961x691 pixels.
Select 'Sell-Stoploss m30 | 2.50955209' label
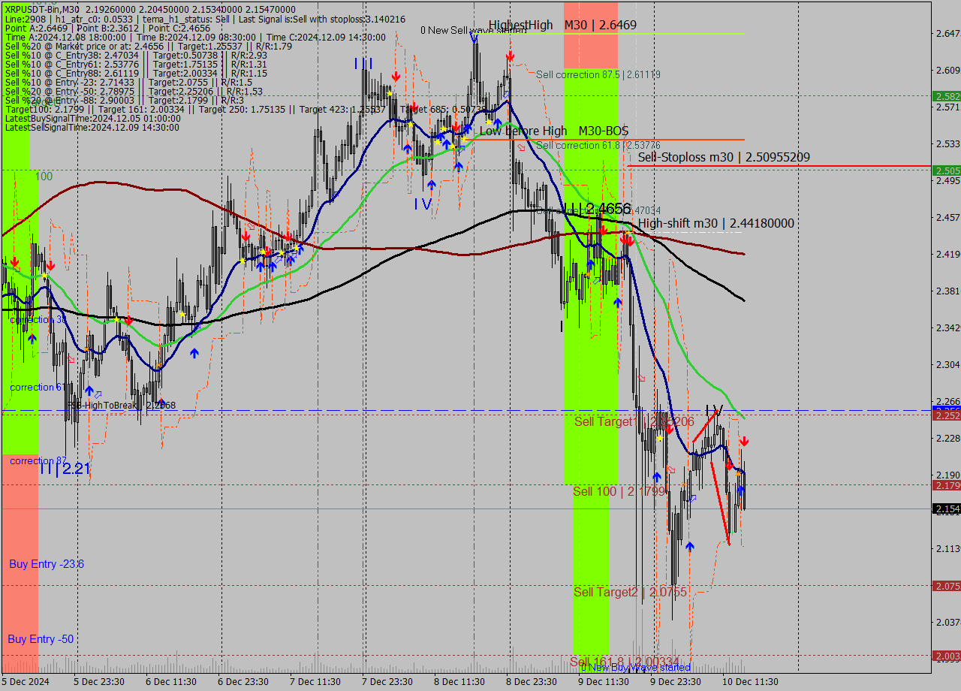point(724,157)
